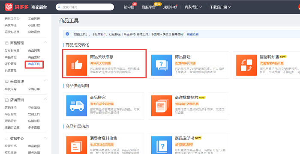Click the blue info icon in notice bar

[67, 34]
